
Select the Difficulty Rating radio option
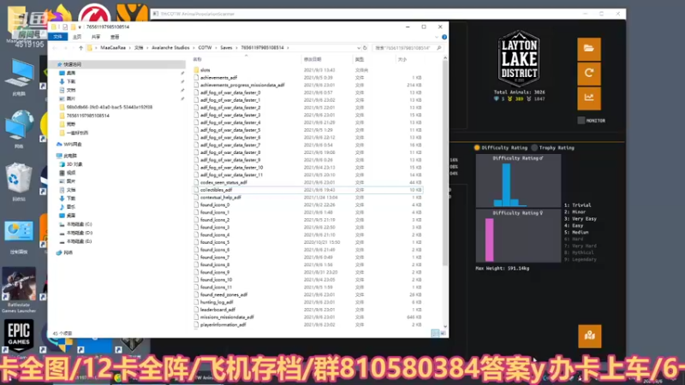(x=477, y=148)
